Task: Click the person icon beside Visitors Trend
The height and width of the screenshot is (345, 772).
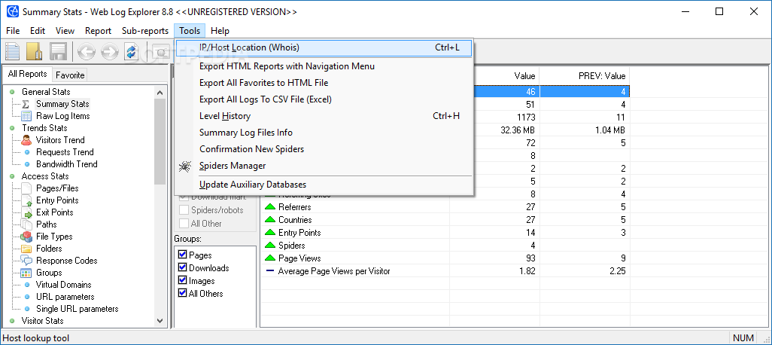Action: pos(26,140)
